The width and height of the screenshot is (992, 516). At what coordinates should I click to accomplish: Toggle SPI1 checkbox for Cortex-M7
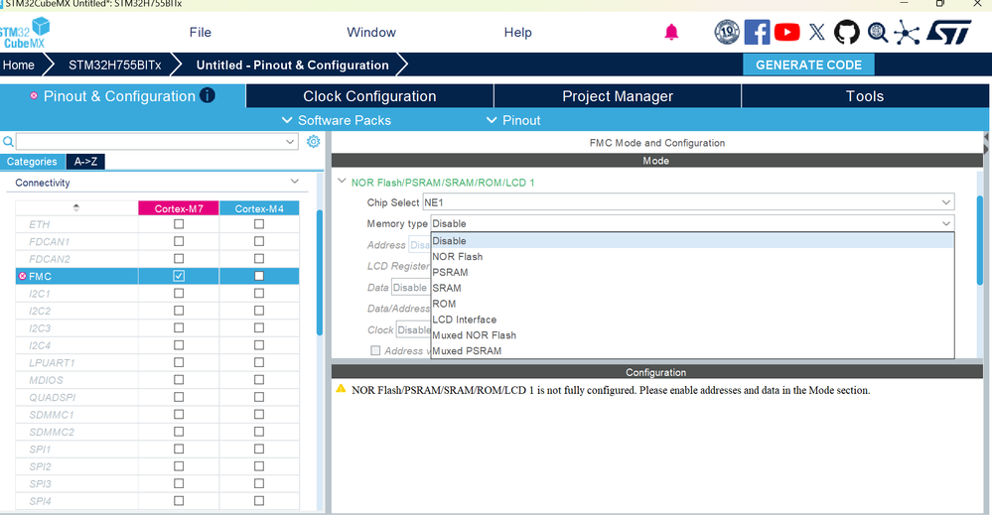pos(179,449)
